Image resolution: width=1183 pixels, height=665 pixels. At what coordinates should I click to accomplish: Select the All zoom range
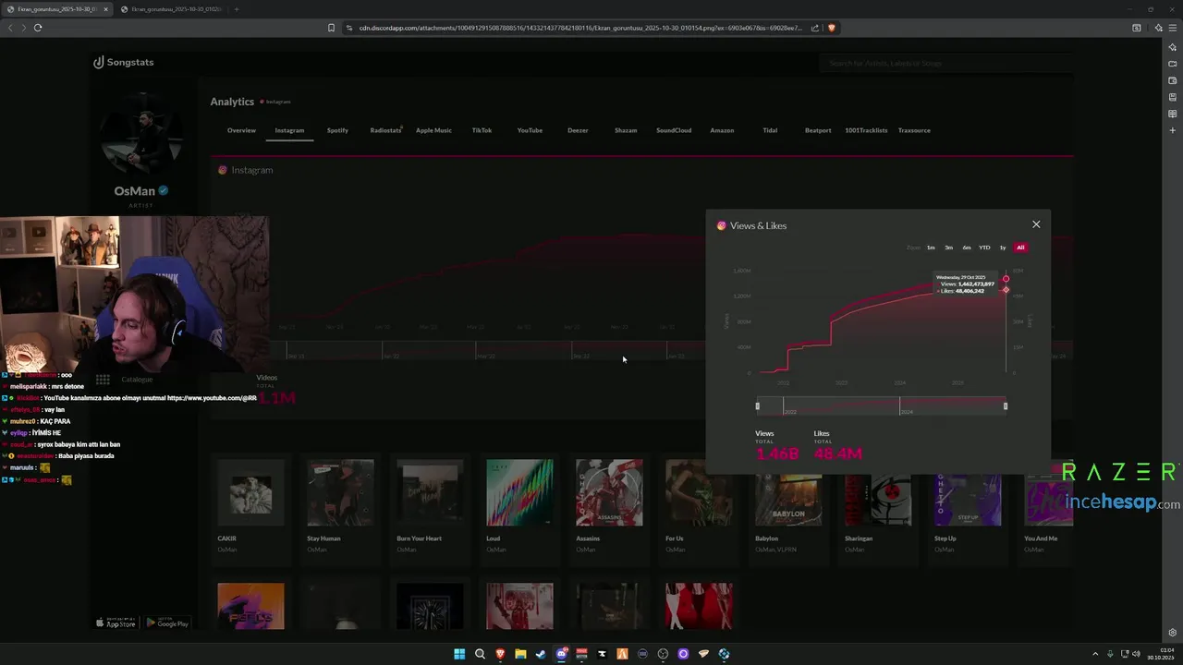click(x=1020, y=248)
